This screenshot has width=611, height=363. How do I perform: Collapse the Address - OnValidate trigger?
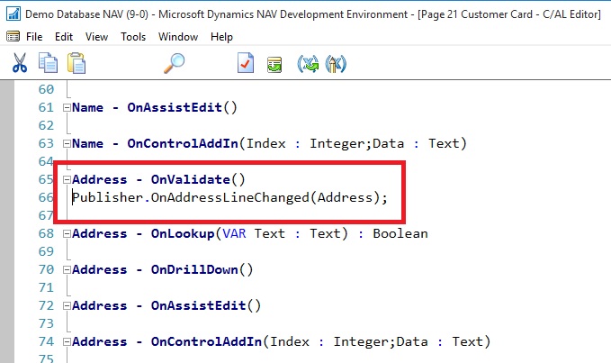point(66,179)
